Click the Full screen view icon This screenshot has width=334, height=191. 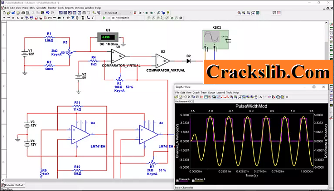click(x=258, y=13)
